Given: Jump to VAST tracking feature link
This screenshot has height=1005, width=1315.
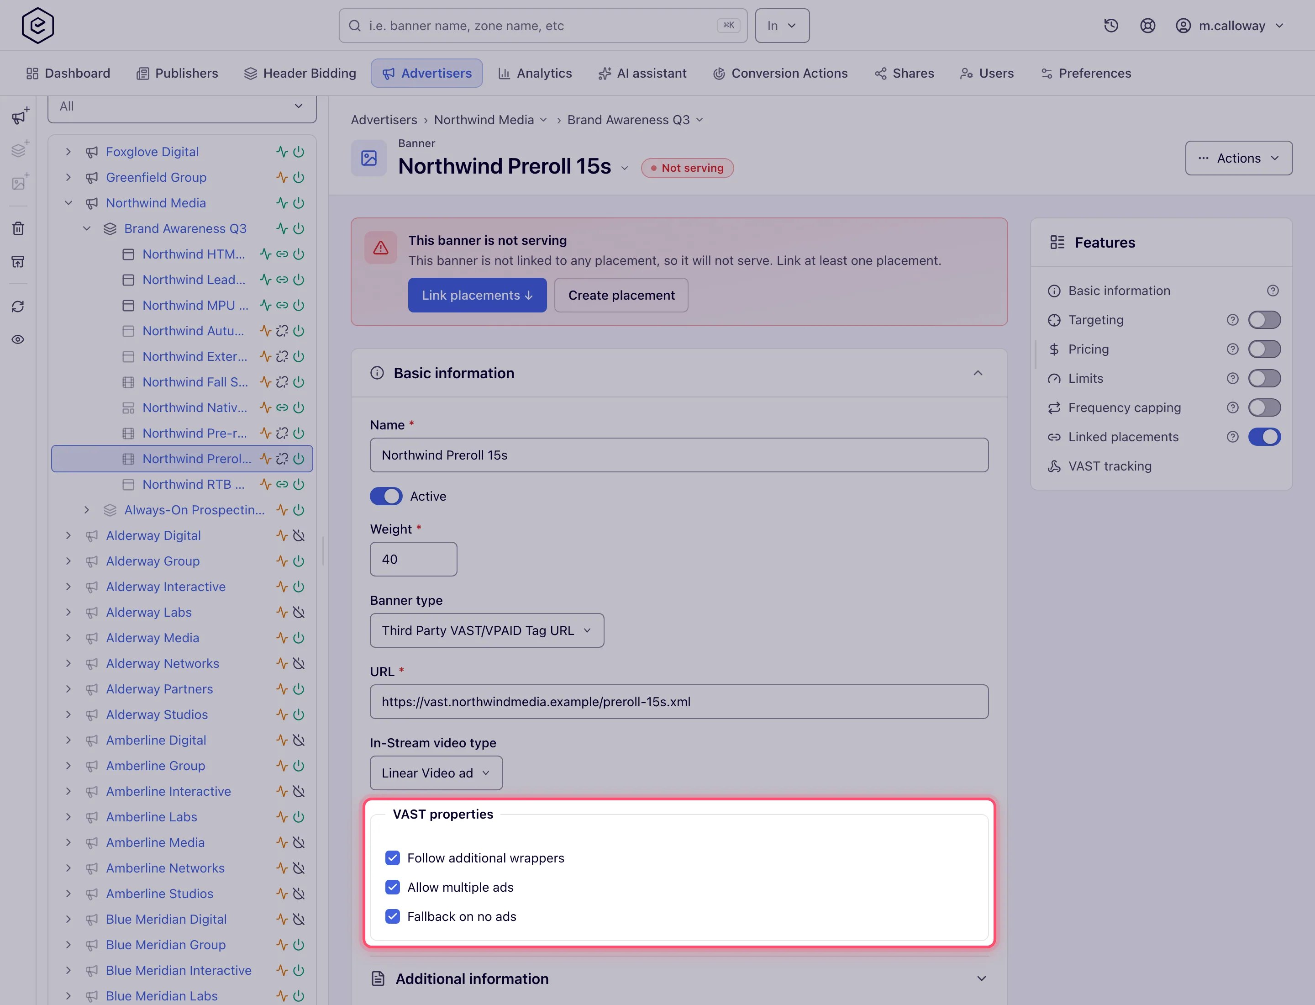Looking at the screenshot, I should (x=1109, y=466).
